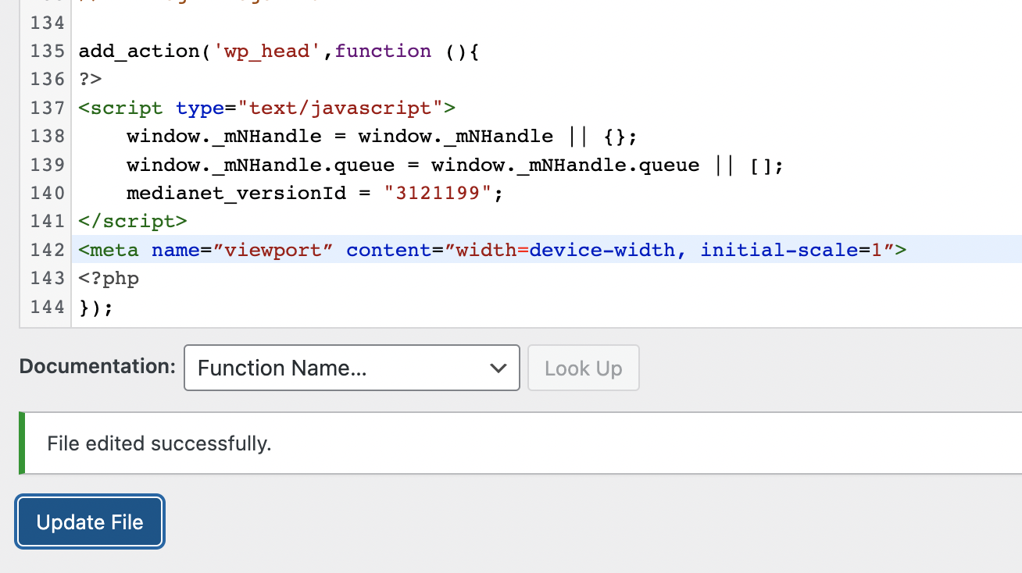Click line number 139 in the gutter

(x=47, y=165)
